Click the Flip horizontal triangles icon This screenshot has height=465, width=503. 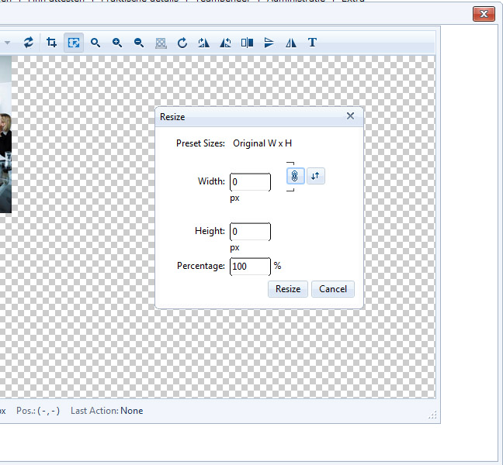point(290,43)
